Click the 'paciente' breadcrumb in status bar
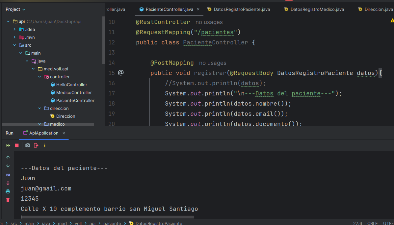 point(112,223)
